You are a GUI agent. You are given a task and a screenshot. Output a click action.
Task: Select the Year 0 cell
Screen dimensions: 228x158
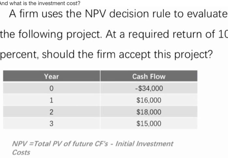[x=51, y=88]
